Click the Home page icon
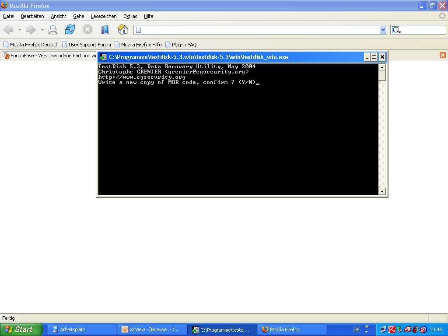The image size is (448, 336). [x=122, y=29]
